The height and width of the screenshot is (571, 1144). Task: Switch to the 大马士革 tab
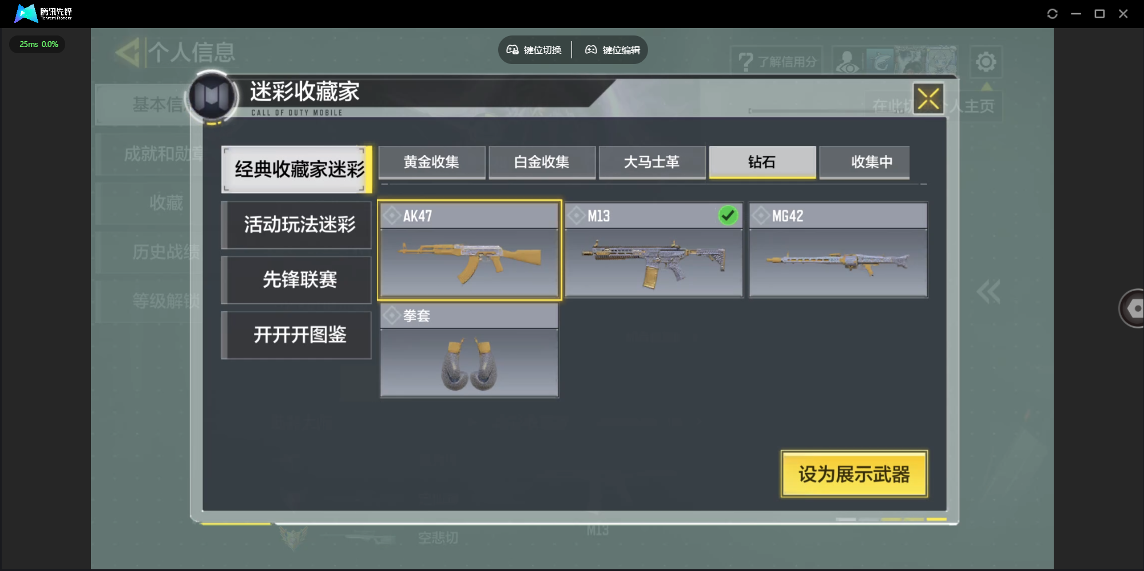652,162
